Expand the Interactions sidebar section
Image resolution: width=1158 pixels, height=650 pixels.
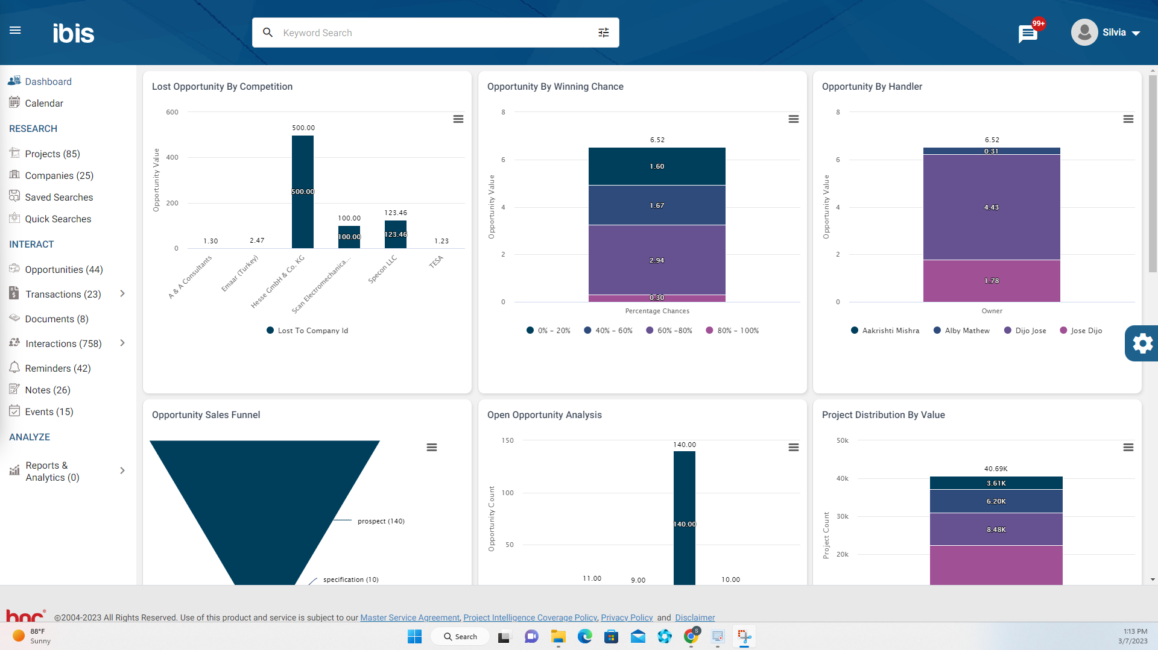(122, 343)
